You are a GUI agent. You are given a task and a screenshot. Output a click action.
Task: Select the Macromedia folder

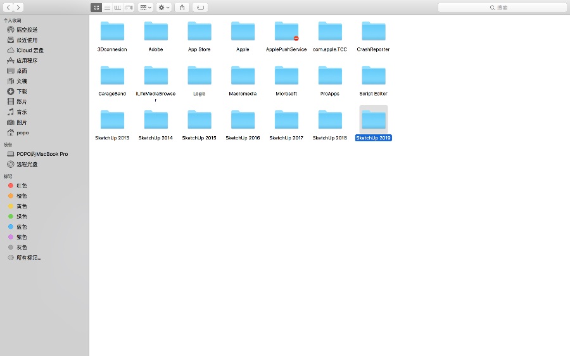[243, 75]
